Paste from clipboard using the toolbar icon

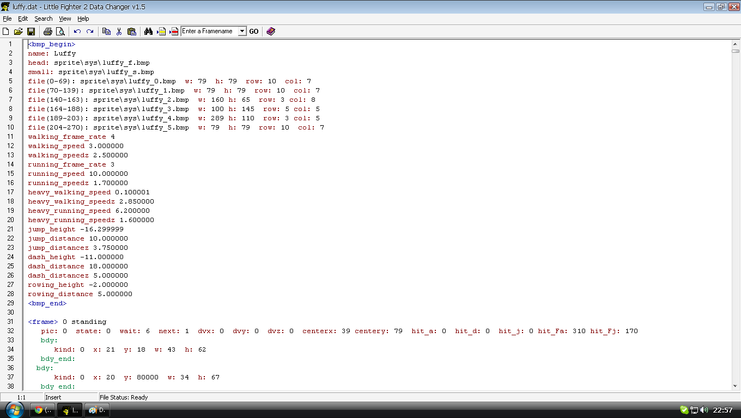click(131, 32)
